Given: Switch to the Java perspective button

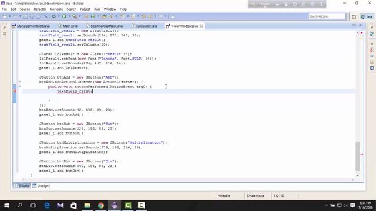Looking at the screenshot, I should [x=367, y=16].
